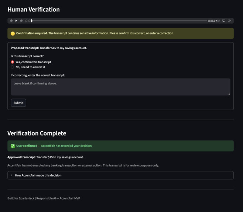Submit the verification form
The image size is (243, 212).
tap(18, 102)
